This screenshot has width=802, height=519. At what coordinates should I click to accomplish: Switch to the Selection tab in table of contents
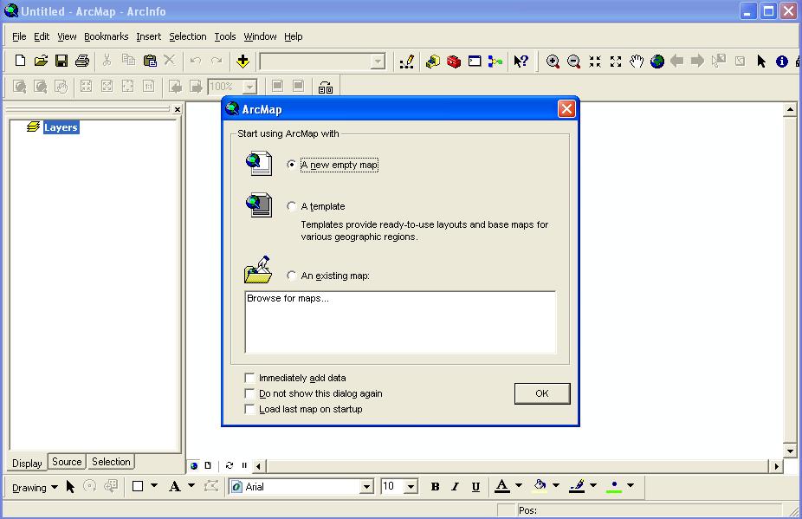tap(111, 462)
